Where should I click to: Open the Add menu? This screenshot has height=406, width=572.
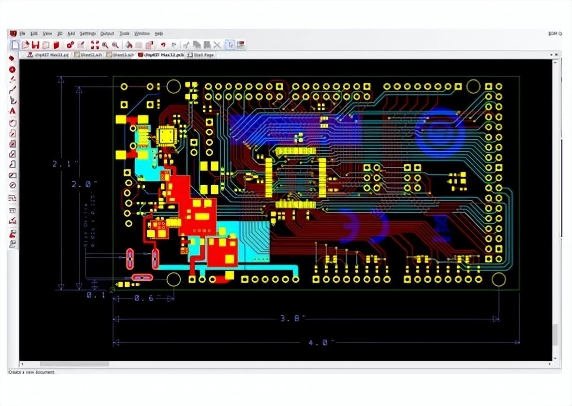pyautogui.click(x=71, y=34)
